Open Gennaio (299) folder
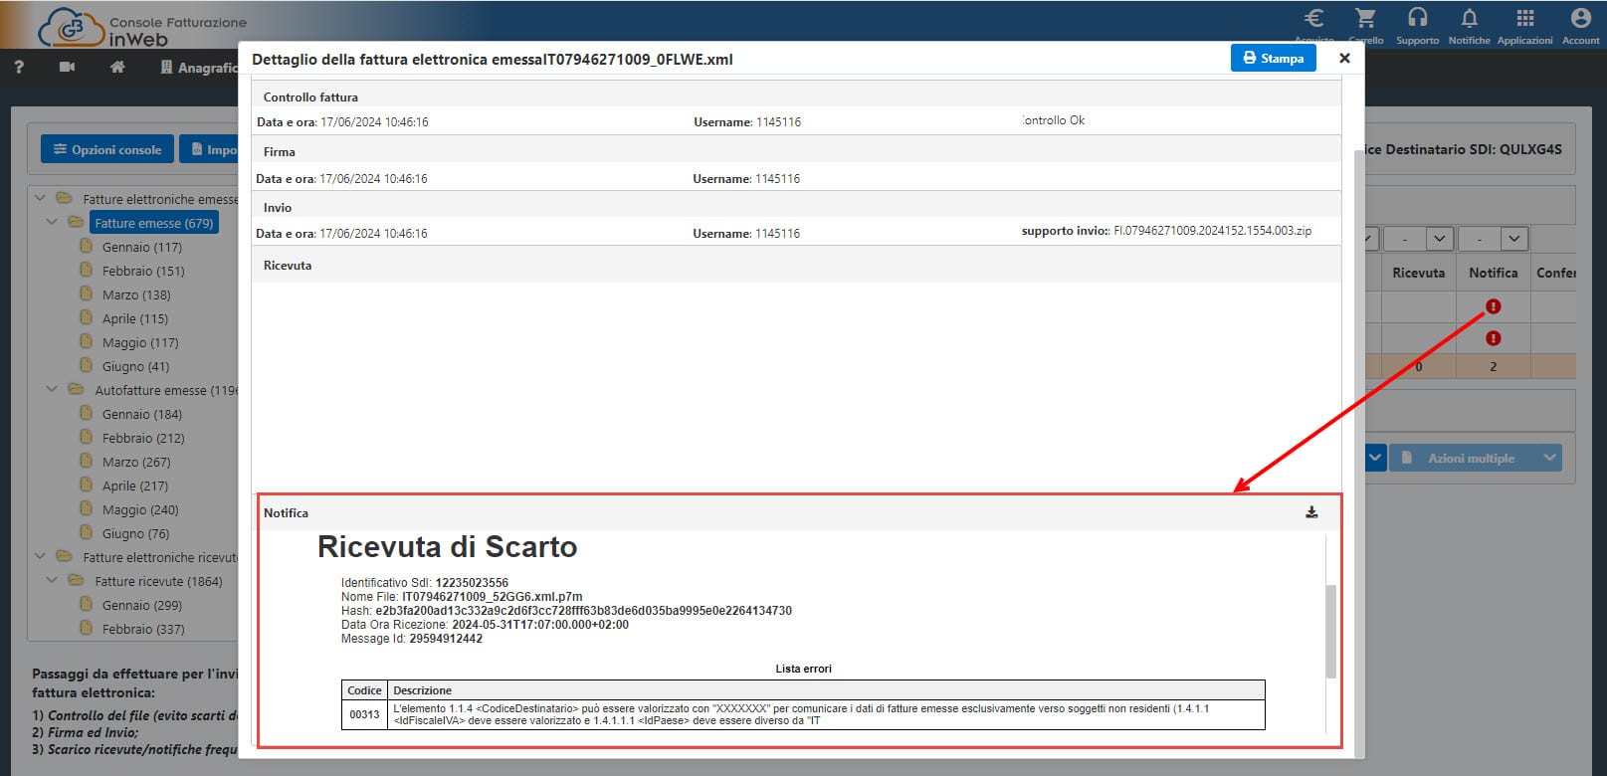1607x776 pixels. click(x=142, y=605)
